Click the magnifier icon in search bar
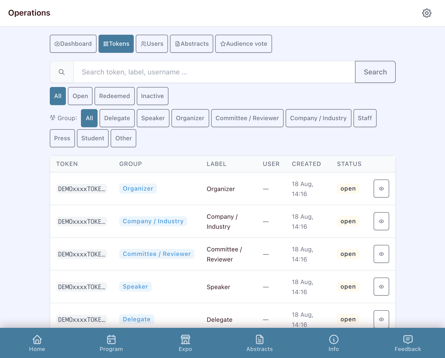445x358 pixels. pos(62,72)
